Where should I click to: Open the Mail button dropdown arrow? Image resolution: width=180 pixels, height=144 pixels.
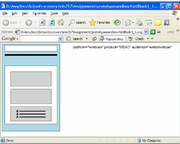coord(133,23)
